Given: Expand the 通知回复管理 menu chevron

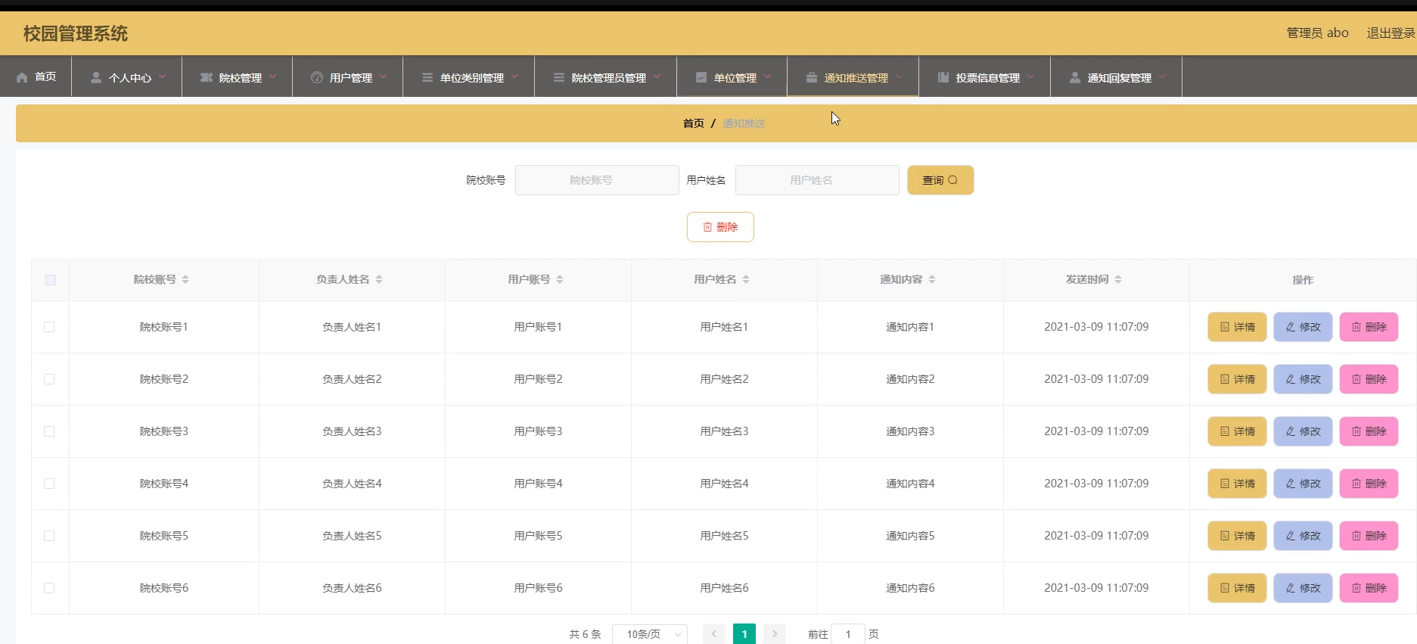Looking at the screenshot, I should [1163, 76].
